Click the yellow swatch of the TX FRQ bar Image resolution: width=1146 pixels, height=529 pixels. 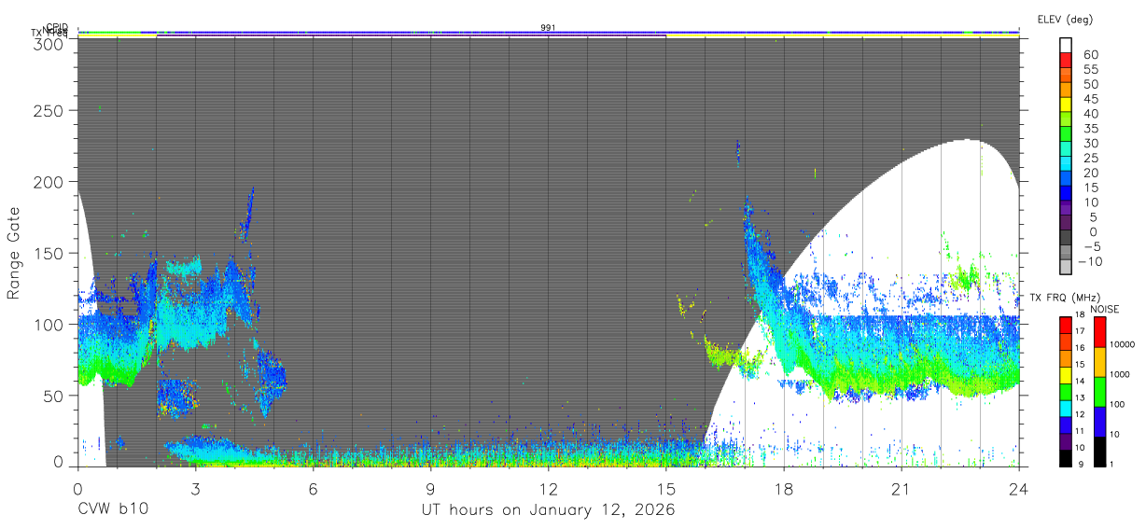point(1066,374)
